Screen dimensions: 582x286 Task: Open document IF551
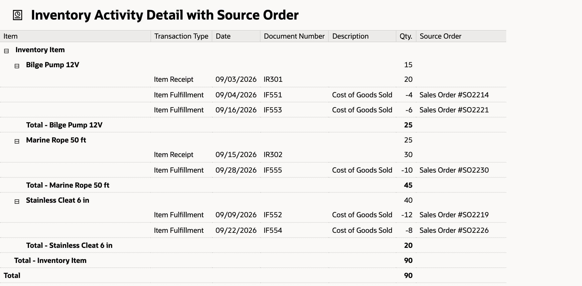tap(273, 95)
